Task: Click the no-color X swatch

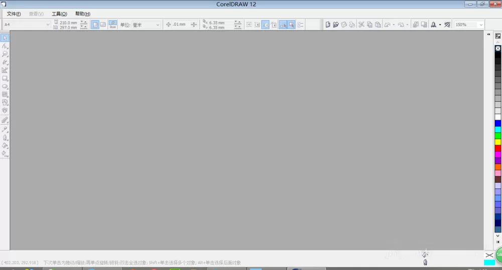Action: pos(498,48)
